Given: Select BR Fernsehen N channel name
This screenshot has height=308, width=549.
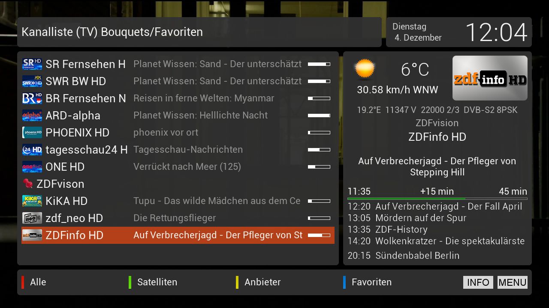Looking at the screenshot, I should (x=86, y=98).
